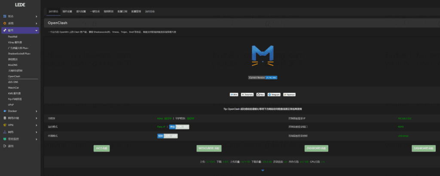Open the Wiki badge link

click(234, 95)
